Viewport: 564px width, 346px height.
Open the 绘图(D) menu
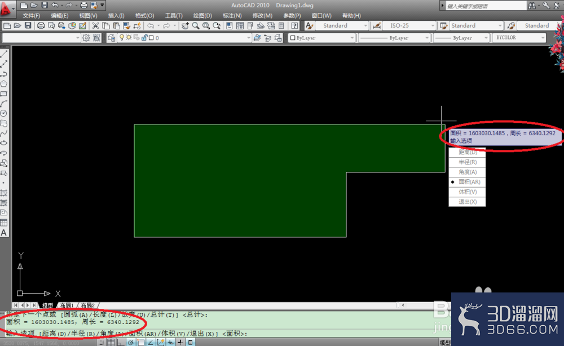202,15
